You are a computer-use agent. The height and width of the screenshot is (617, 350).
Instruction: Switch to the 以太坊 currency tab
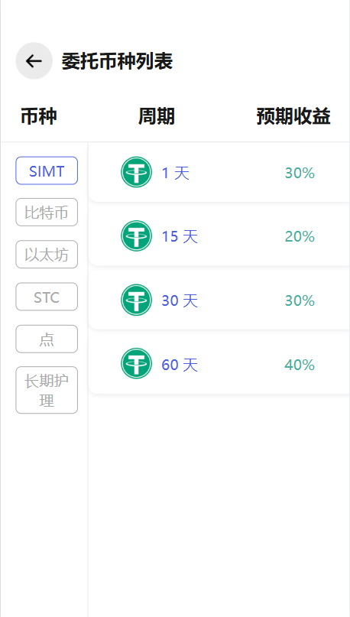(x=47, y=255)
